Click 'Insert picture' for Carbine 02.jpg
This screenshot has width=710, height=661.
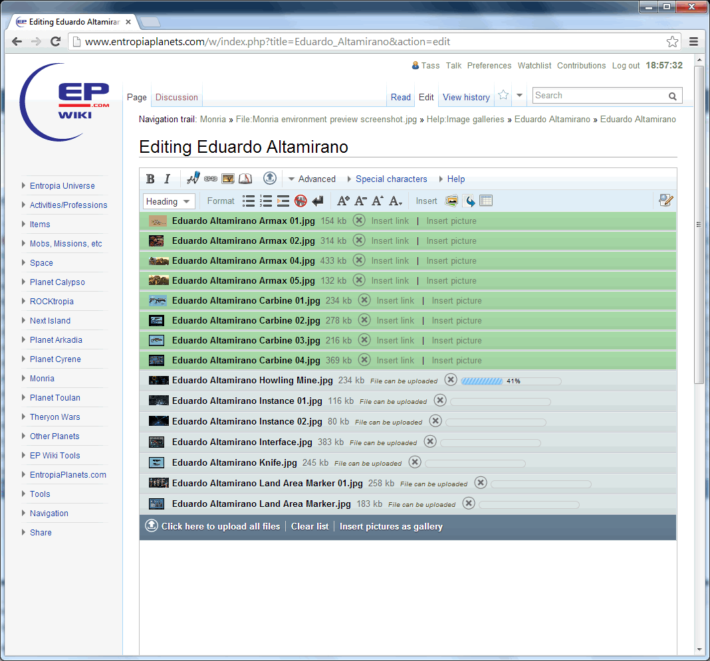[457, 320]
